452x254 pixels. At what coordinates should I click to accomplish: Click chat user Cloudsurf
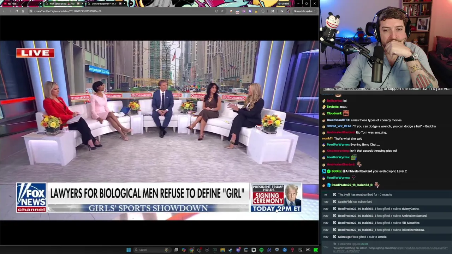(x=334, y=113)
